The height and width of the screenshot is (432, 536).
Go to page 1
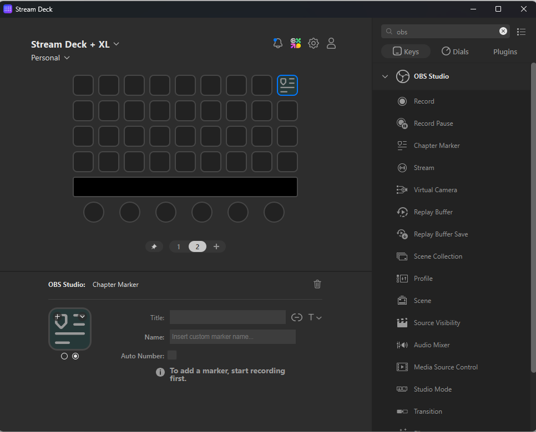click(179, 246)
